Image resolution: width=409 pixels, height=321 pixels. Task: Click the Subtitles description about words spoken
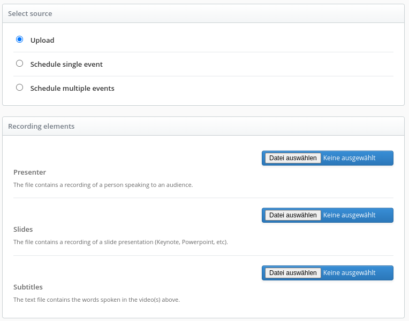(96, 300)
